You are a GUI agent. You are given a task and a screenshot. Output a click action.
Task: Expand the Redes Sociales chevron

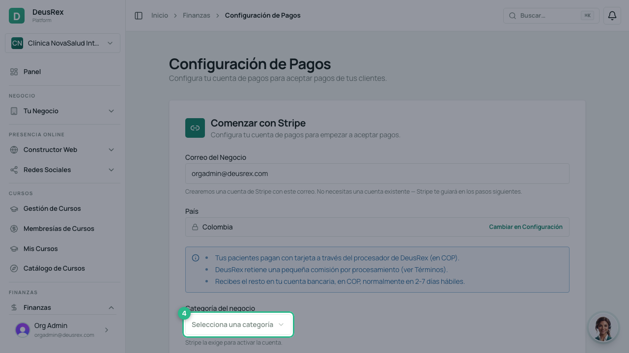click(111, 170)
